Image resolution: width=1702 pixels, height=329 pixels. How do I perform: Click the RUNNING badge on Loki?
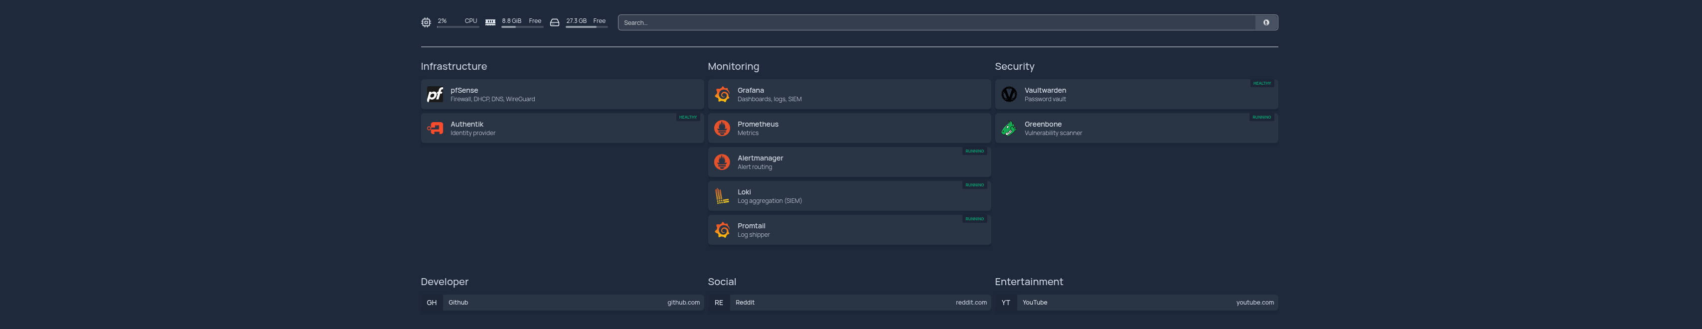(974, 185)
